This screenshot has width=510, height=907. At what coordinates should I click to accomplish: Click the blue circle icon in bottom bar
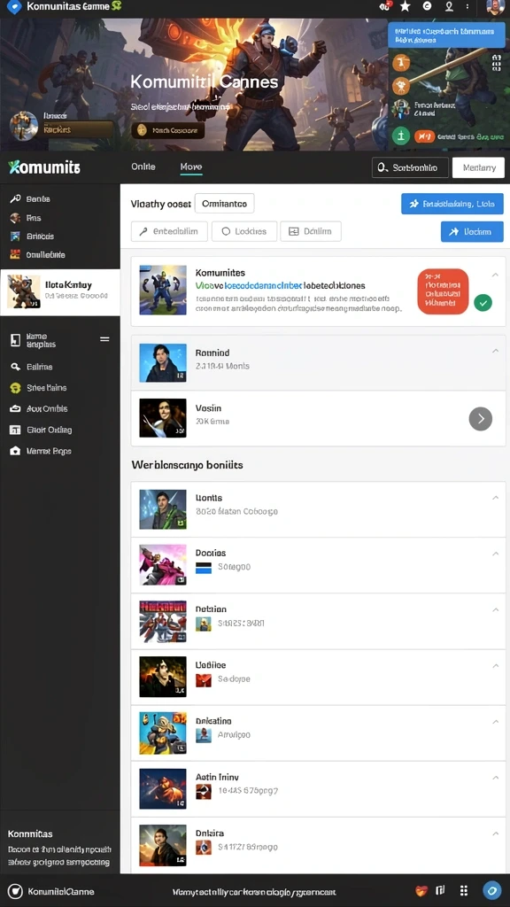click(x=492, y=891)
